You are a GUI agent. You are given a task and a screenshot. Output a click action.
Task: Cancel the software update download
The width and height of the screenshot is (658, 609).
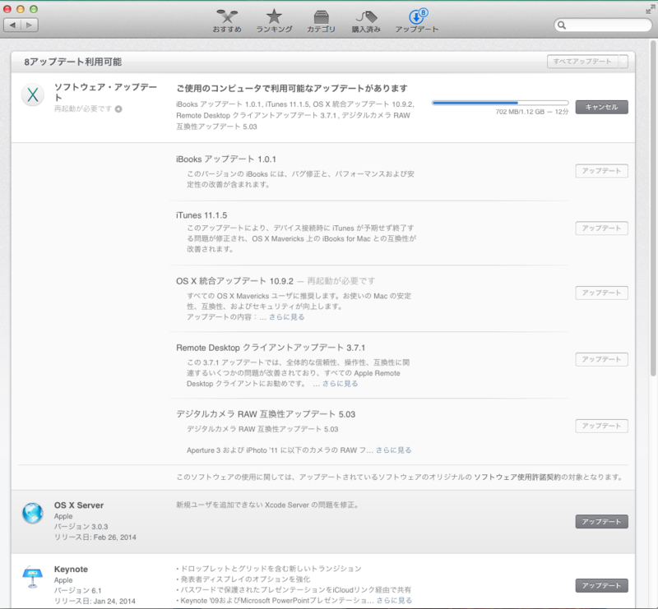point(602,107)
